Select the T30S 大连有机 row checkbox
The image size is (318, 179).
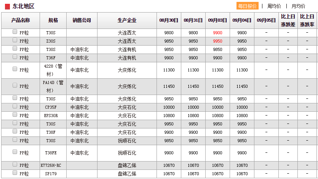pyautogui.click(x=14, y=48)
